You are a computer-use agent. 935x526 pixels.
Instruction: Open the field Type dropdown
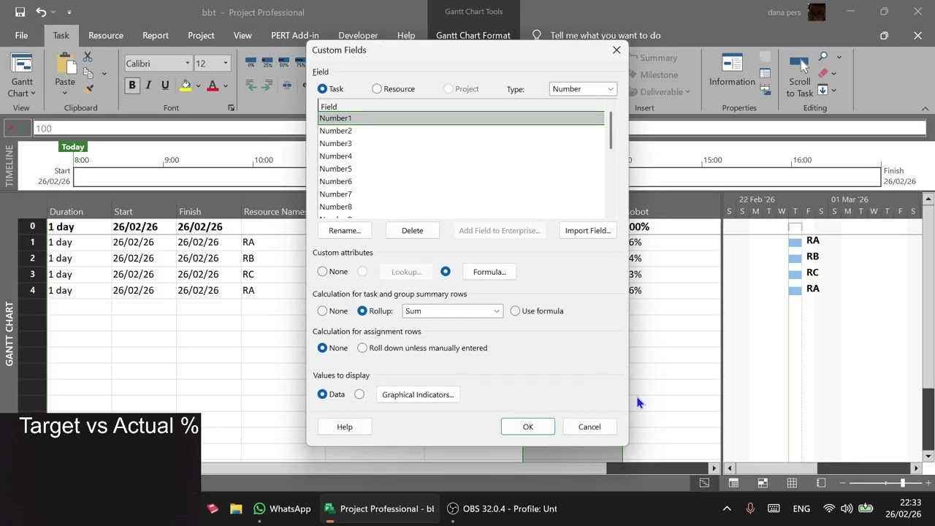click(x=583, y=89)
